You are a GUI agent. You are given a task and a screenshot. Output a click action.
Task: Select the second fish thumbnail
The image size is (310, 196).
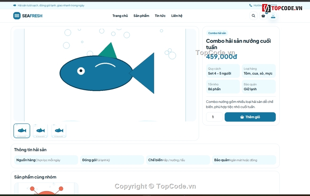click(40, 131)
